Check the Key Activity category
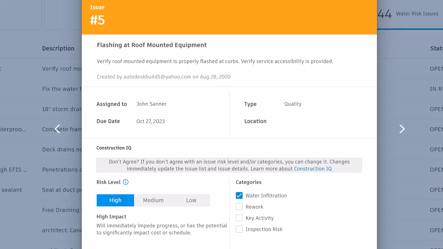Viewport: 443px width, 249px height. click(239, 218)
